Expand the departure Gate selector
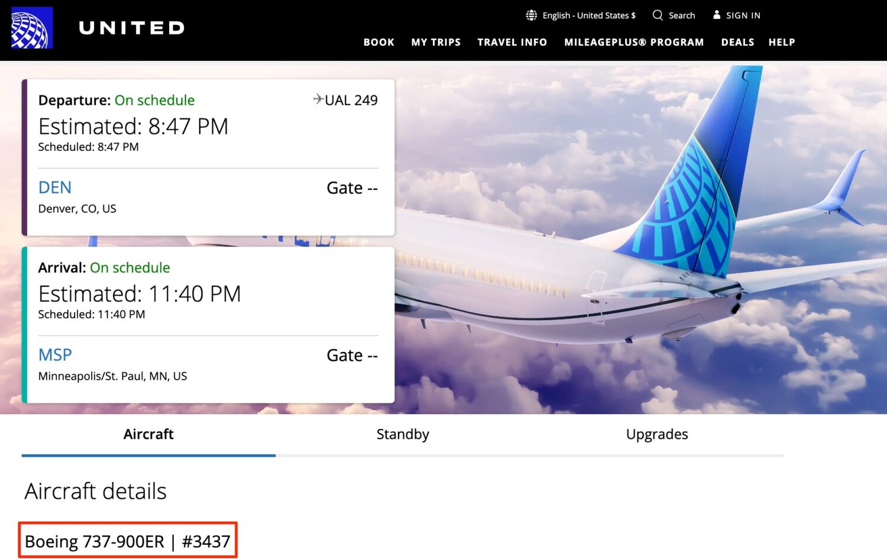The width and height of the screenshot is (887, 559). point(352,188)
